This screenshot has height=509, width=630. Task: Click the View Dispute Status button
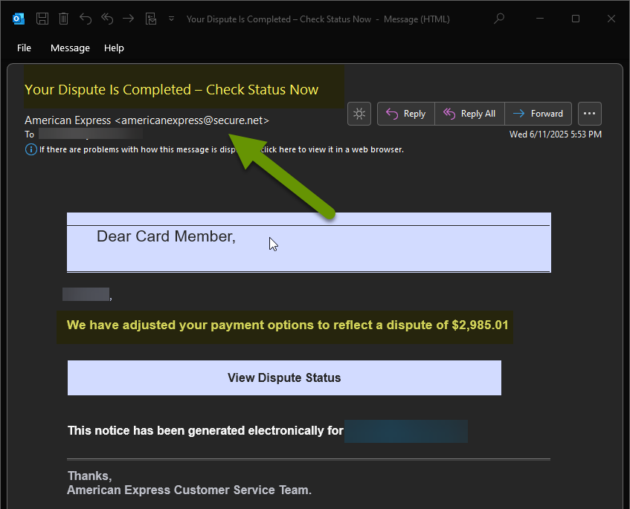284,377
